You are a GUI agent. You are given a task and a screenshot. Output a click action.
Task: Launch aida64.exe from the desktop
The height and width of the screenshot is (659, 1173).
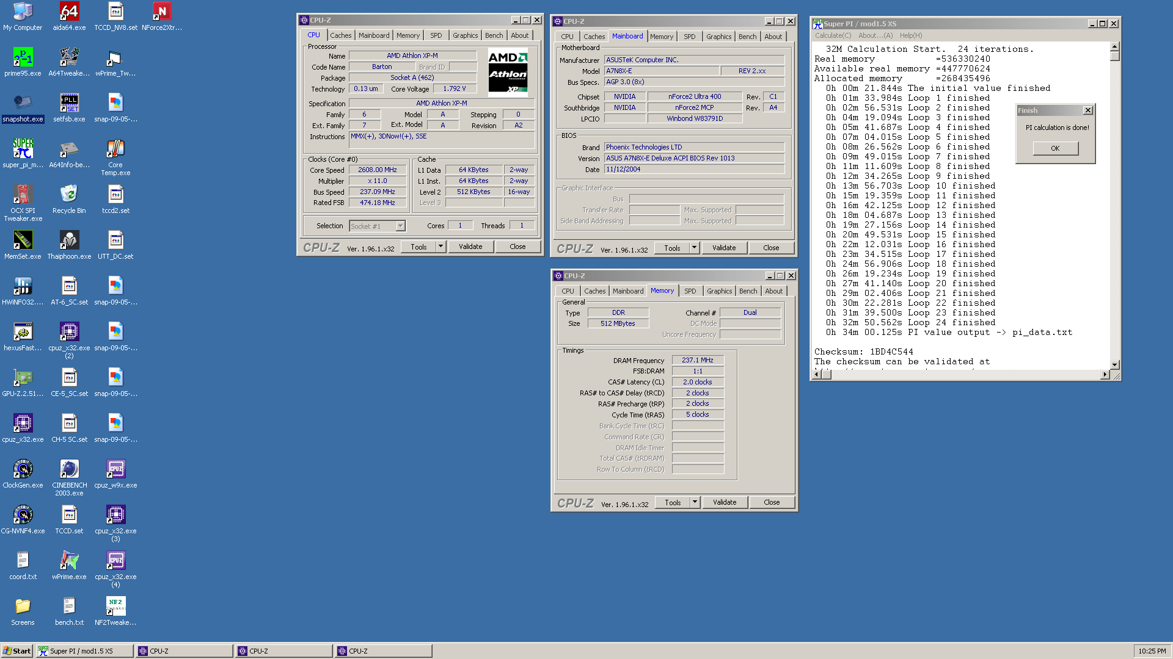(69, 16)
